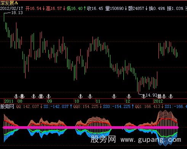Image resolution: width=187 pixels, height=149 pixels.
Task: Click the magenta zero line in indicator panel
Action: coord(91,128)
